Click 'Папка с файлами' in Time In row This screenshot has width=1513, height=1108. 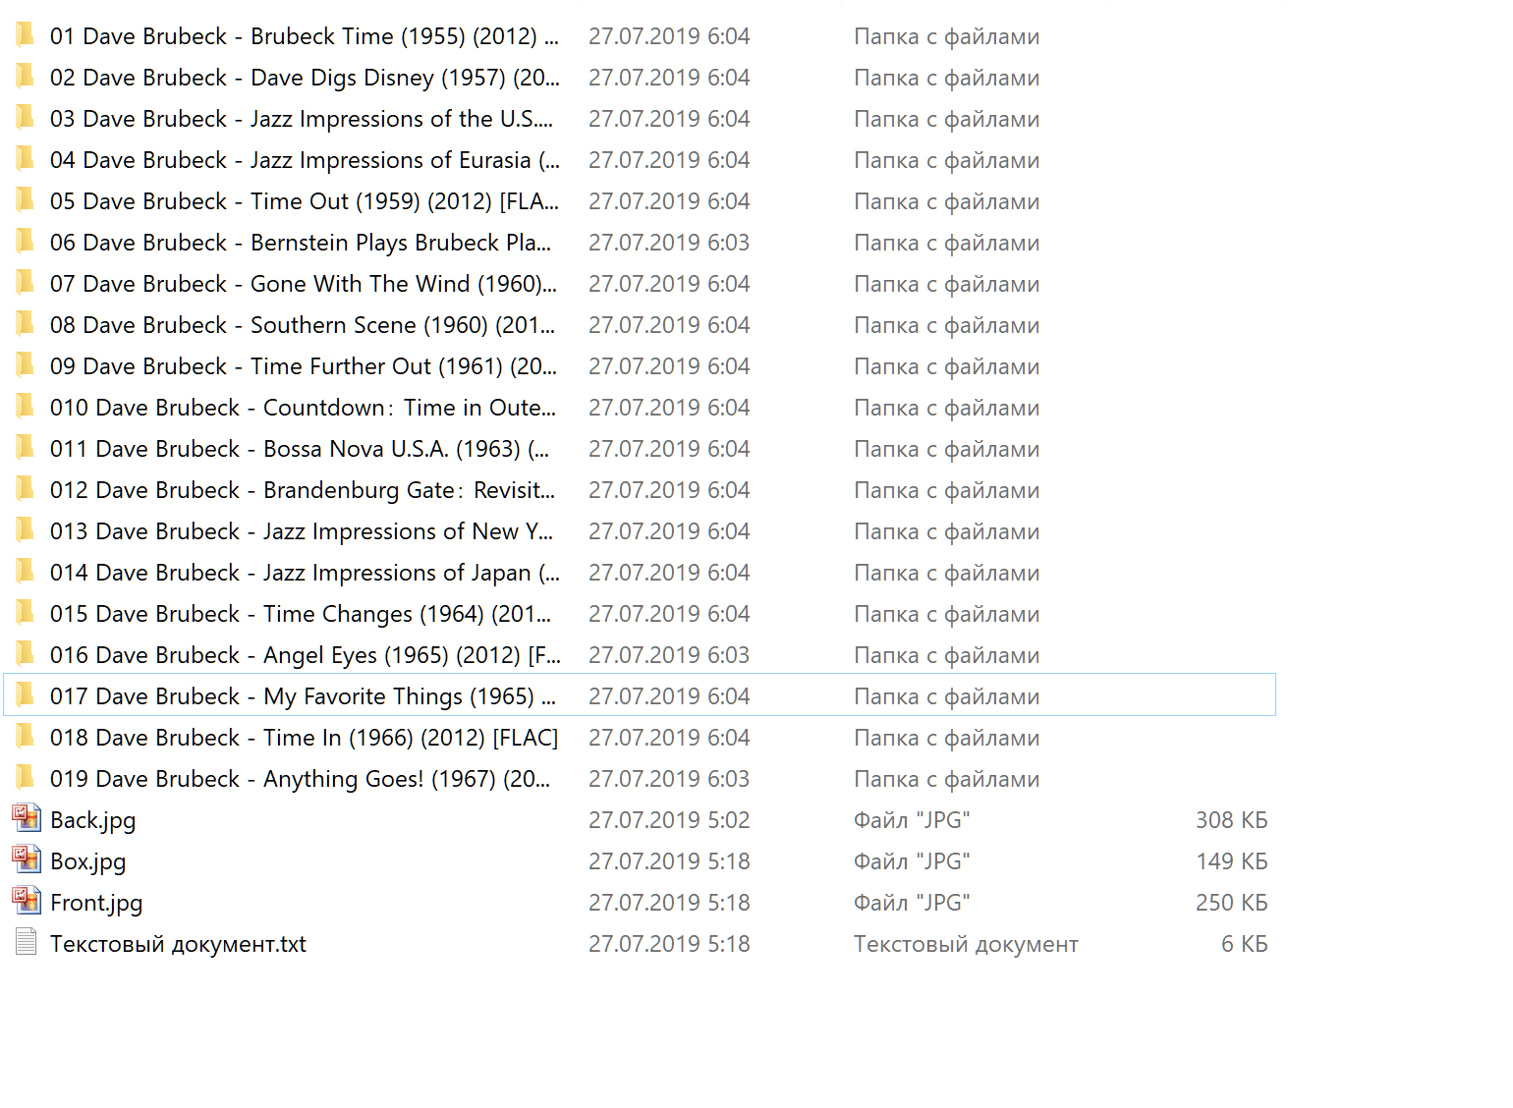(947, 738)
